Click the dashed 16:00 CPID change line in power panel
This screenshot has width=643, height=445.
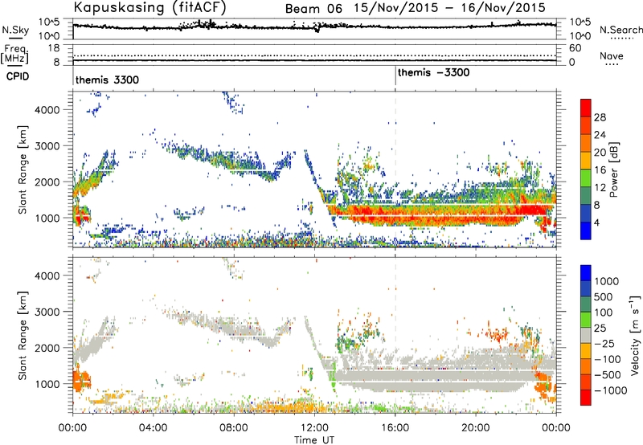click(395, 168)
